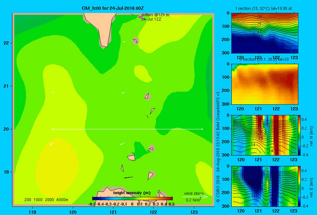Screen dimensions: 317x215
Task: Click the 1000 depth contour legend entry
Action: [x=38, y=200]
